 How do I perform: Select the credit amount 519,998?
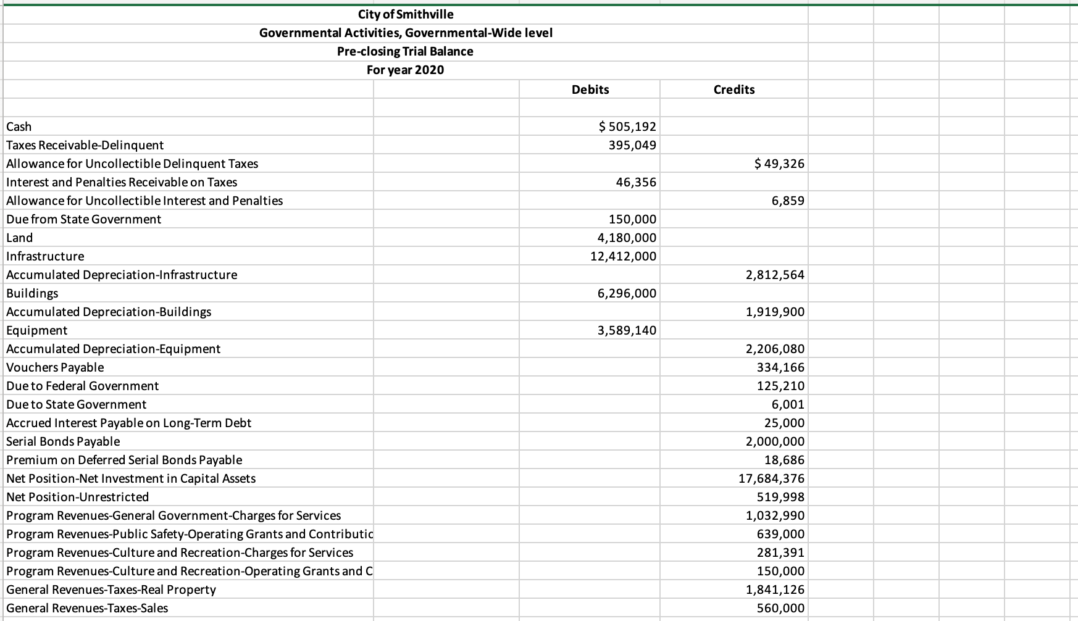[x=781, y=497]
